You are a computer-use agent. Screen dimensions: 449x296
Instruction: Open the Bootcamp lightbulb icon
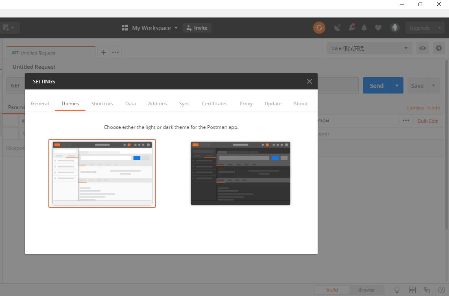coord(397,290)
